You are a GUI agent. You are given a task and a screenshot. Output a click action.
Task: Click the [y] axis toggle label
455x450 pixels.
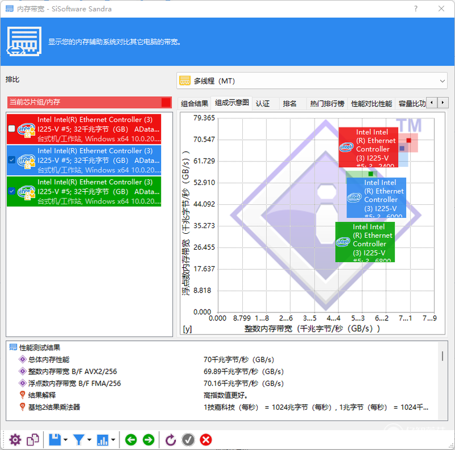187,329
